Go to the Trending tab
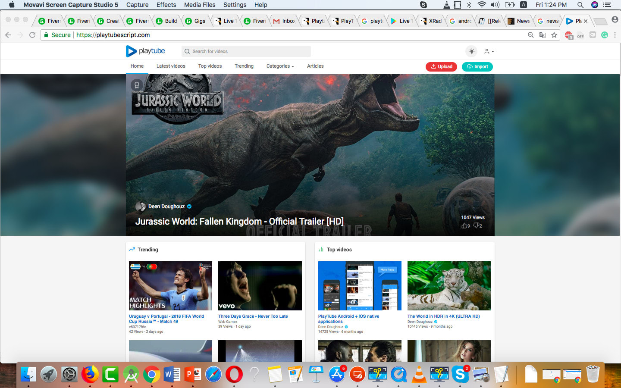This screenshot has height=388, width=621. tap(244, 66)
